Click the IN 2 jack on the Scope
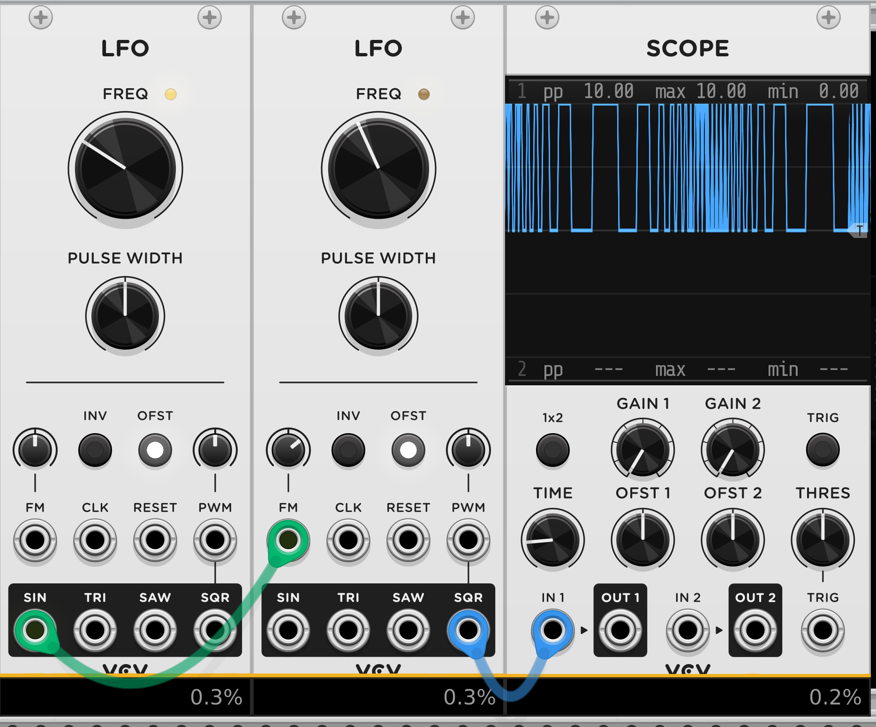The height and width of the screenshot is (727, 876). point(687,629)
